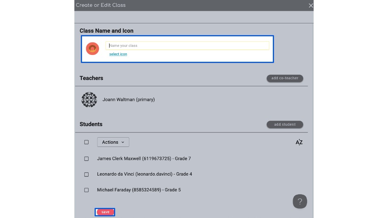Click Leonardo da Vinci (leonardo.davinci) - Grade 4
This screenshot has height=218, width=388.
(x=145, y=174)
